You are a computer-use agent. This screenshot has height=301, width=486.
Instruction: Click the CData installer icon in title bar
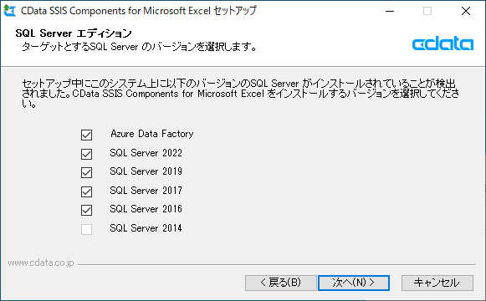point(9,11)
